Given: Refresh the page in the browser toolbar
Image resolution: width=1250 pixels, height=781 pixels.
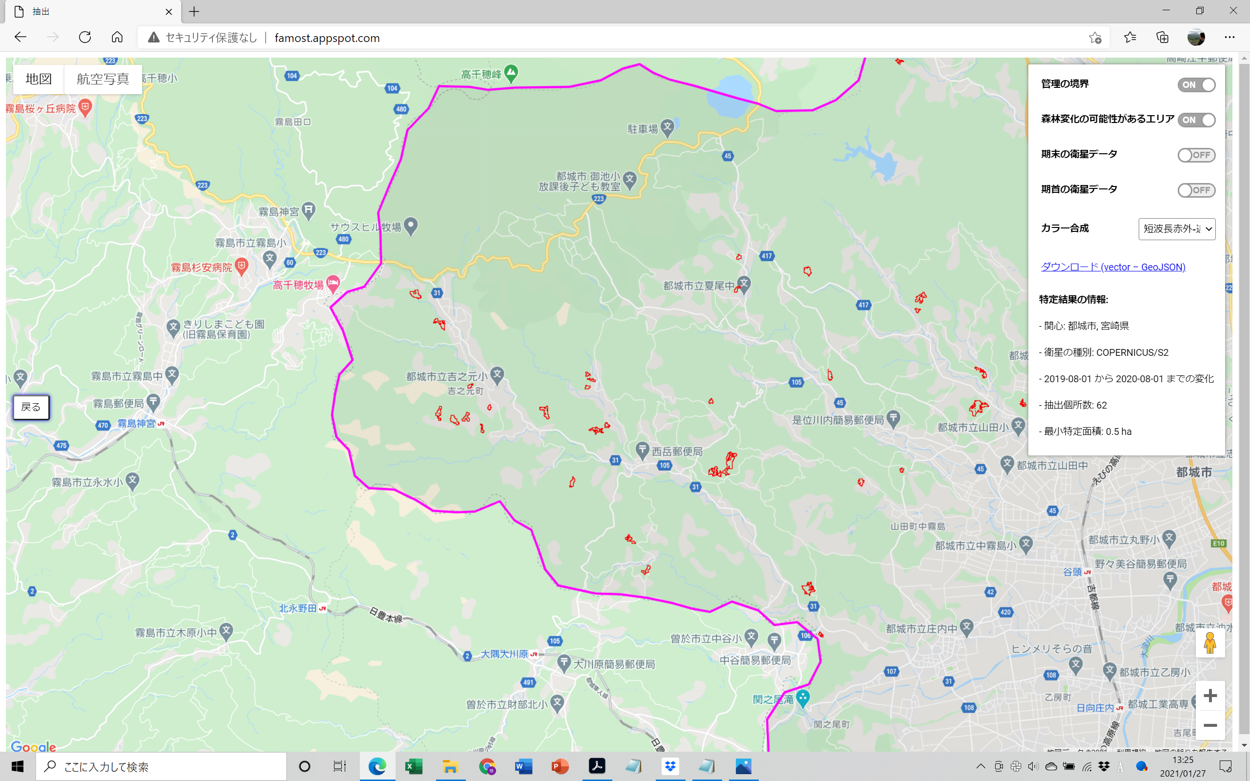Looking at the screenshot, I should point(85,37).
